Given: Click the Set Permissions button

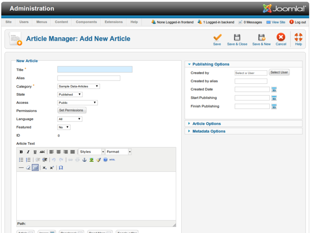Looking at the screenshot, I should [72, 110].
